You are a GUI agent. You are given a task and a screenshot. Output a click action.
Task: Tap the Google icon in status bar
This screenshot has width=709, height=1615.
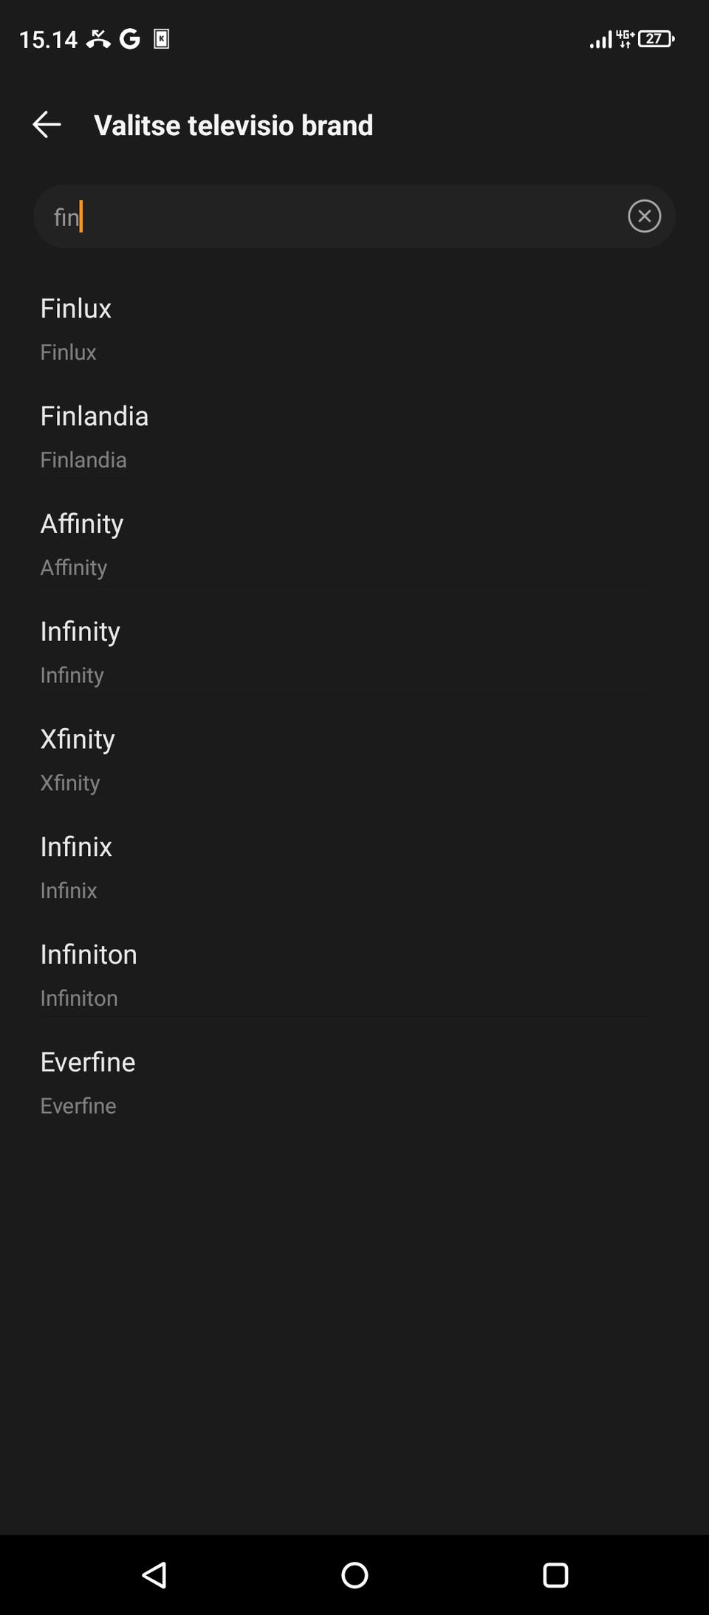click(130, 38)
